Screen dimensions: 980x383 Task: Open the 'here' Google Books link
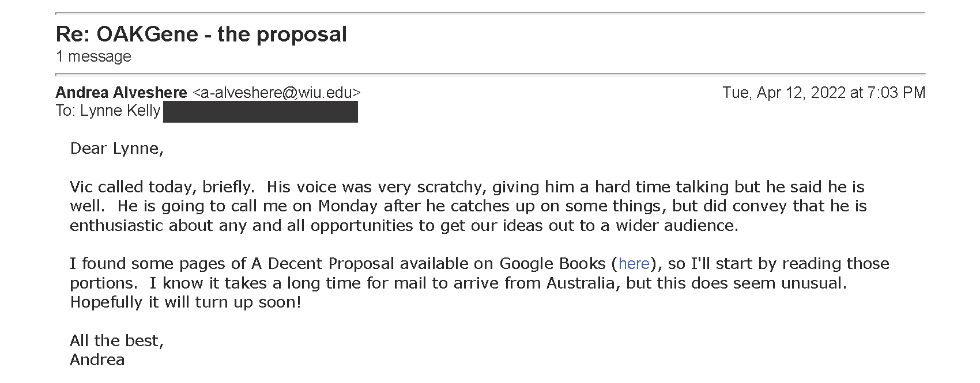pyautogui.click(x=634, y=264)
